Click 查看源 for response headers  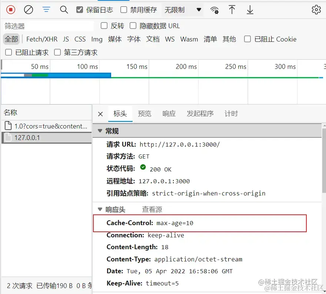152,210
